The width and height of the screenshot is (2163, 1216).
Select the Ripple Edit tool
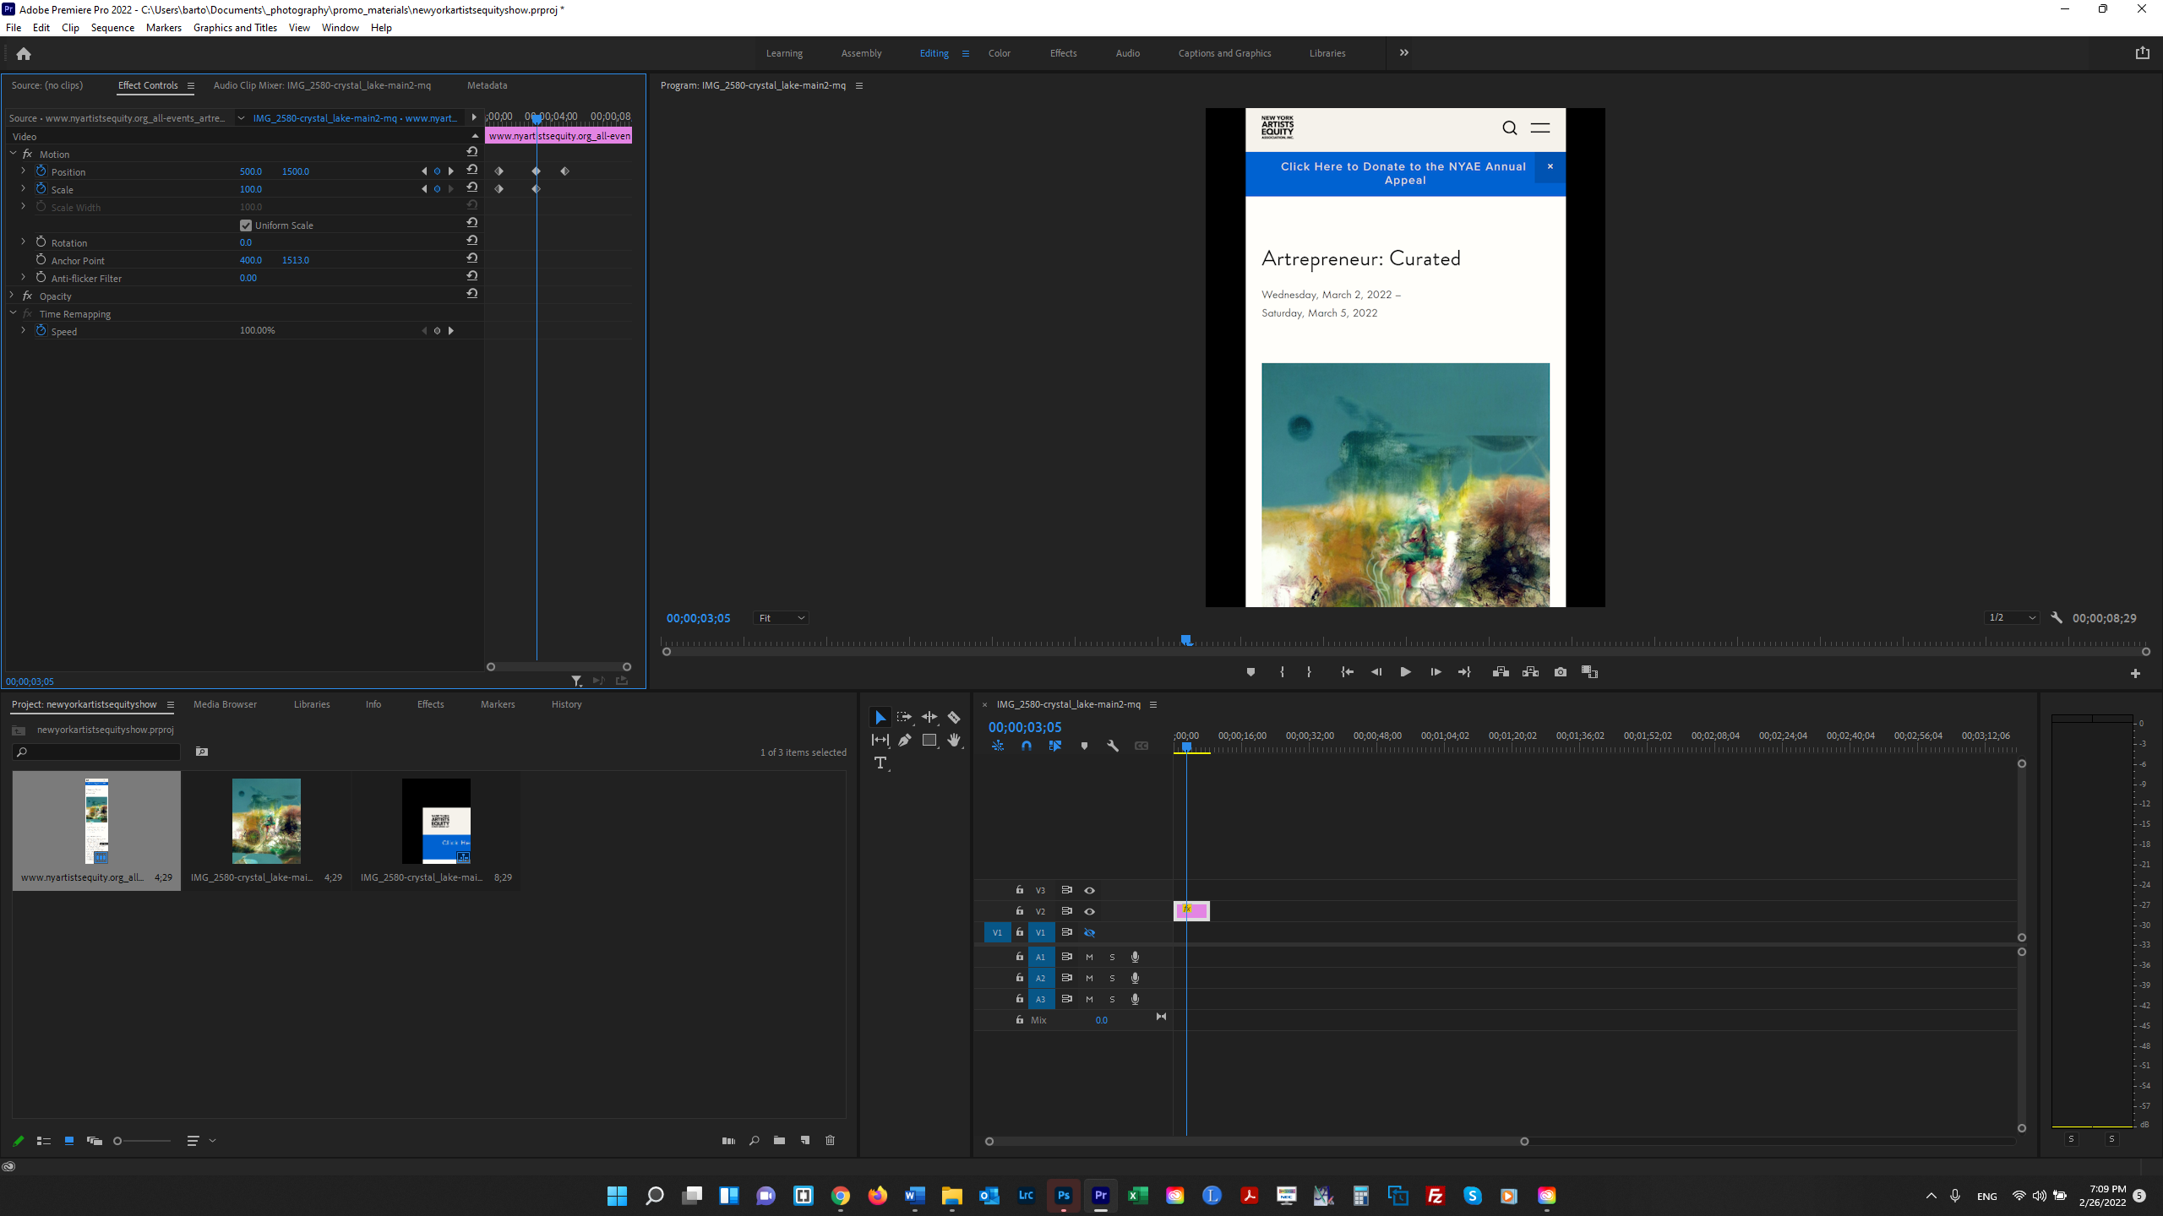929,716
